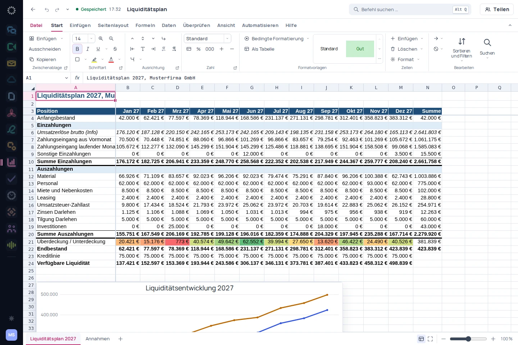Viewport: 518px width, 345px height.
Task: Toggle strikethrough formatting
Action: (115, 49)
